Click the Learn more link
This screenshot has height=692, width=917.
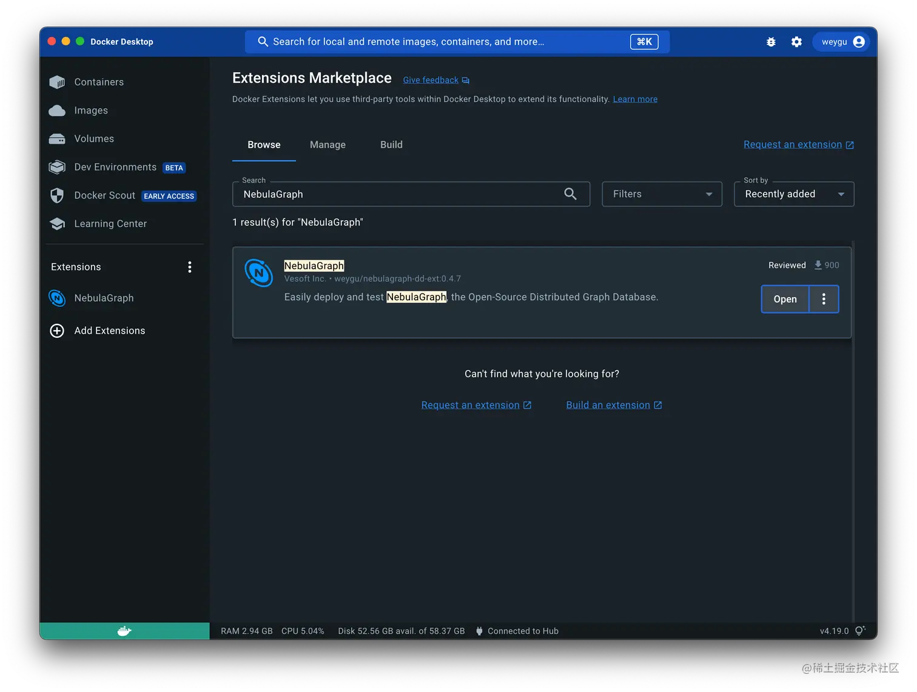tap(635, 99)
